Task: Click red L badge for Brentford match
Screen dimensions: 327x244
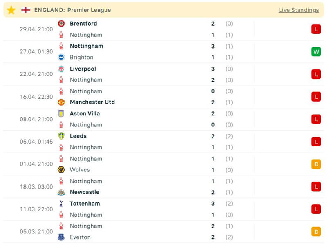Action: [x=316, y=29]
